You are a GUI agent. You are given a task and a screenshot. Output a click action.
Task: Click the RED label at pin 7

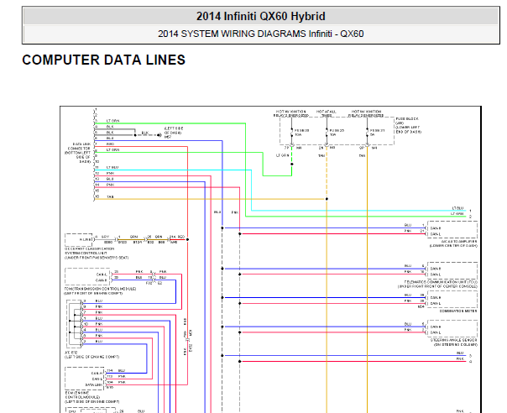click(110, 144)
